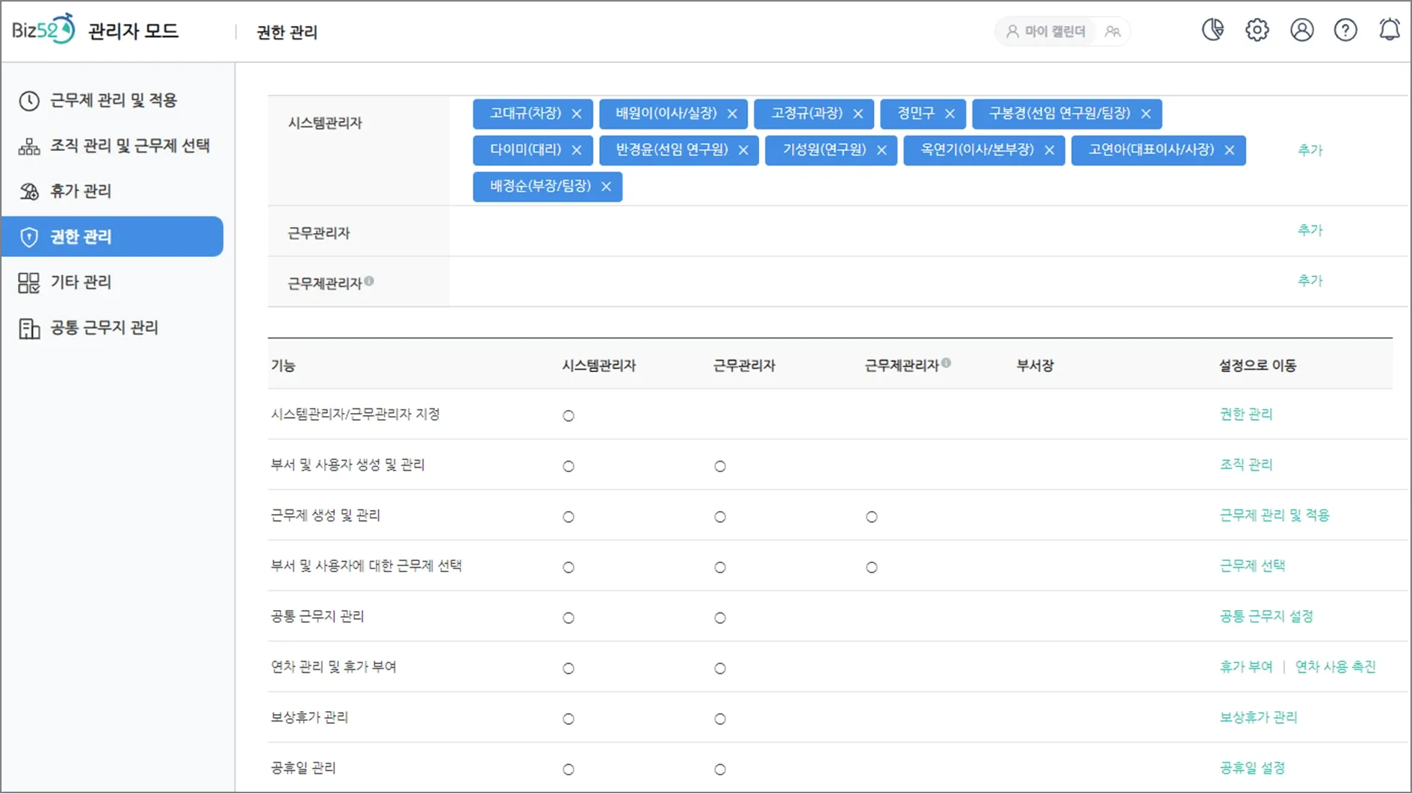Open the help question mark icon
The height and width of the screenshot is (794, 1412).
pos(1346,30)
